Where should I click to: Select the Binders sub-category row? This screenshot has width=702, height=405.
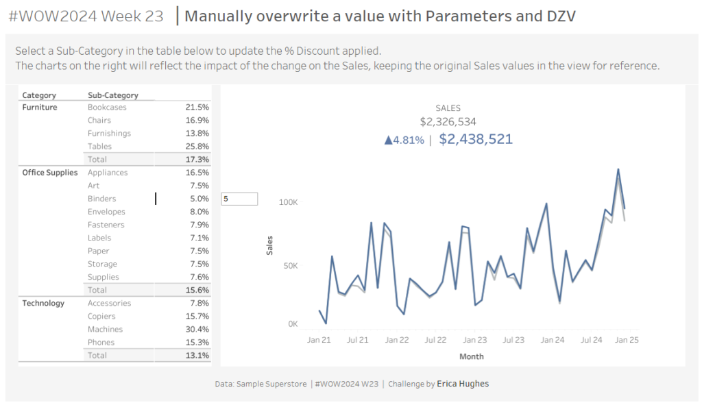(x=101, y=199)
